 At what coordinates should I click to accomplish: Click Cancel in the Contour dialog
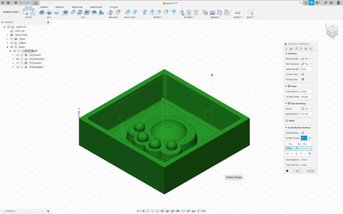tap(310, 171)
